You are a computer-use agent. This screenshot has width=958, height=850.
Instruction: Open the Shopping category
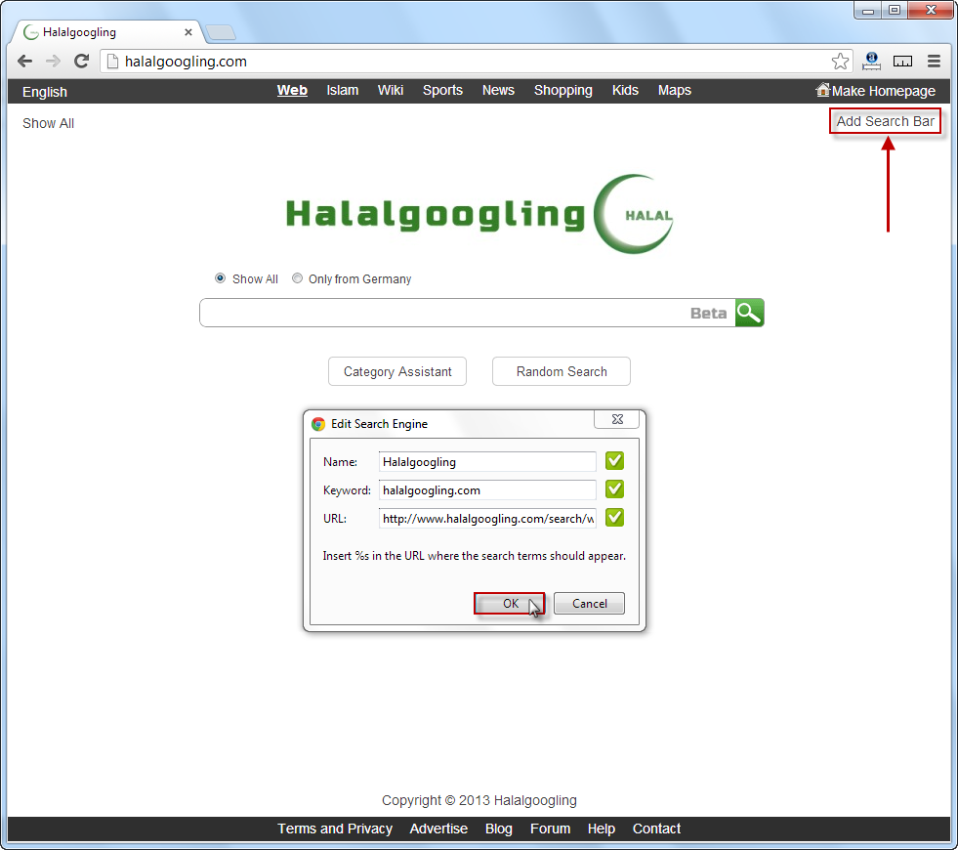(x=562, y=91)
